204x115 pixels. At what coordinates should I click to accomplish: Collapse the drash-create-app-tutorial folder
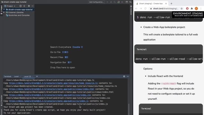point(4,10)
